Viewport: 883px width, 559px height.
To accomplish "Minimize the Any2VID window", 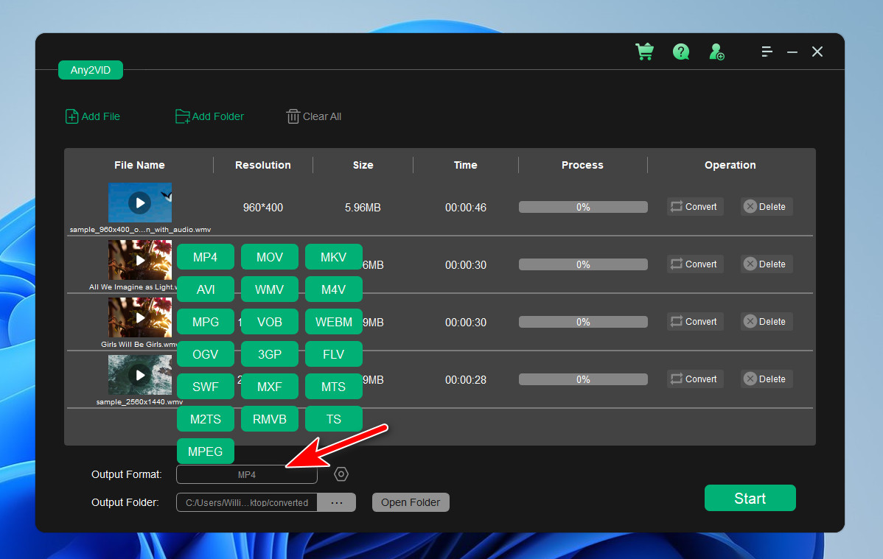I will coord(792,52).
